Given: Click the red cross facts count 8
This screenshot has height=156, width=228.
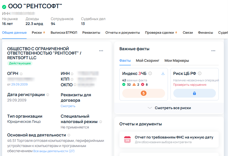Looking at the screenshot, I should point(144,85).
